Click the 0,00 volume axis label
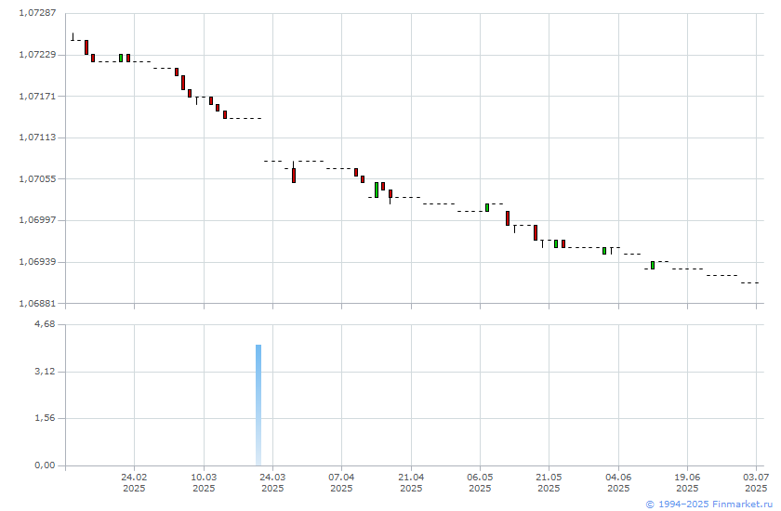 (45, 465)
